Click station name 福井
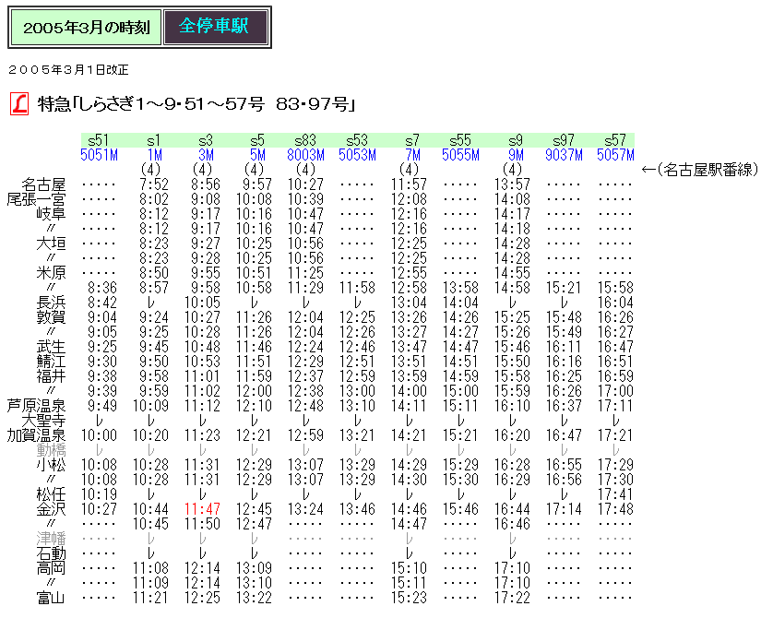This screenshot has width=761, height=618. tap(51, 375)
